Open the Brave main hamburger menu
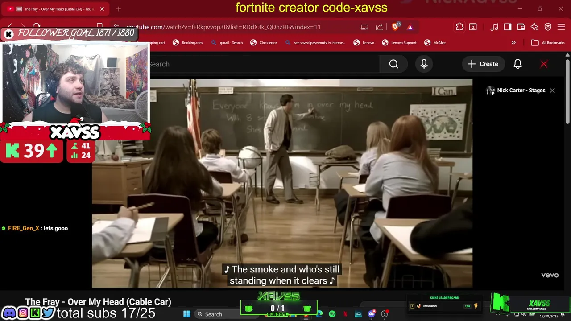This screenshot has width=571, height=321. [x=561, y=27]
